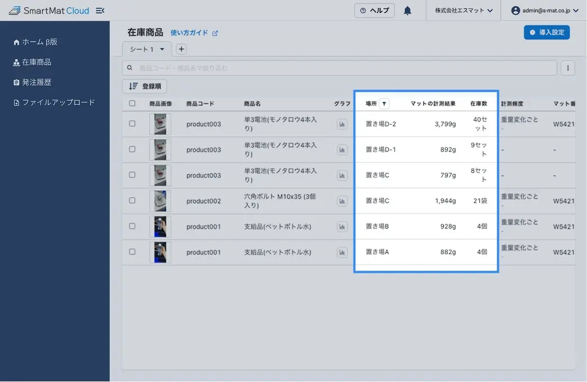The image size is (587, 382).
Task: Click the 置き場D-1 location cell
Action: (x=380, y=150)
